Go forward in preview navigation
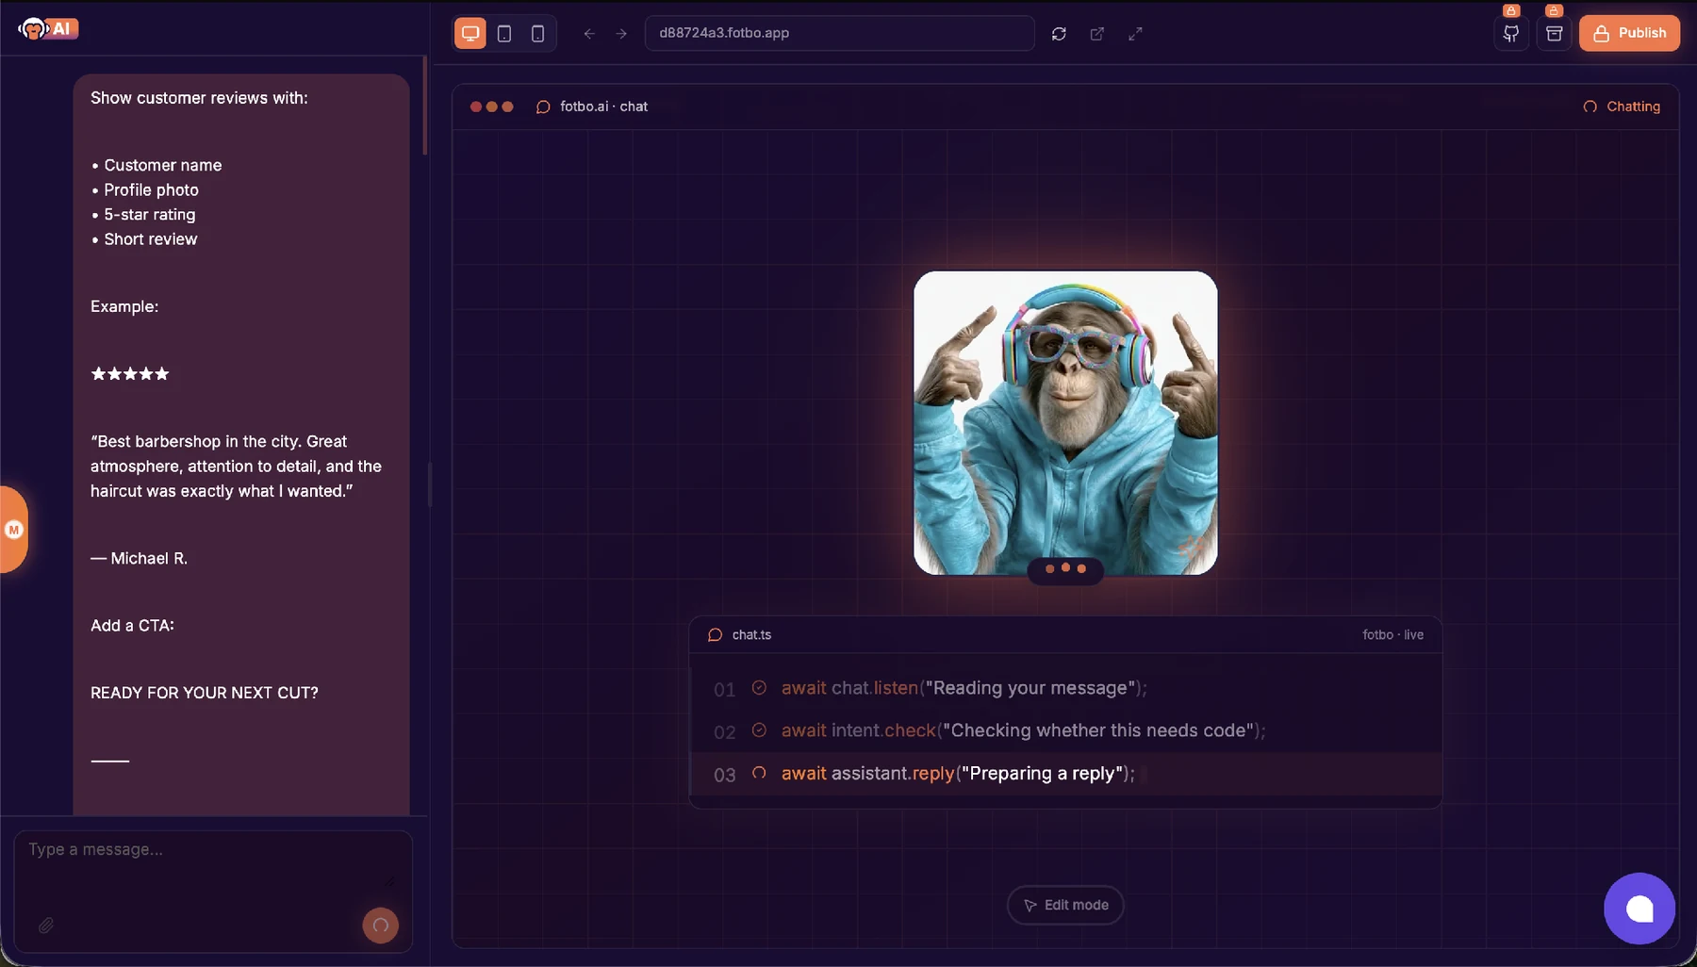Viewport: 1697px width, 967px height. [x=621, y=33]
